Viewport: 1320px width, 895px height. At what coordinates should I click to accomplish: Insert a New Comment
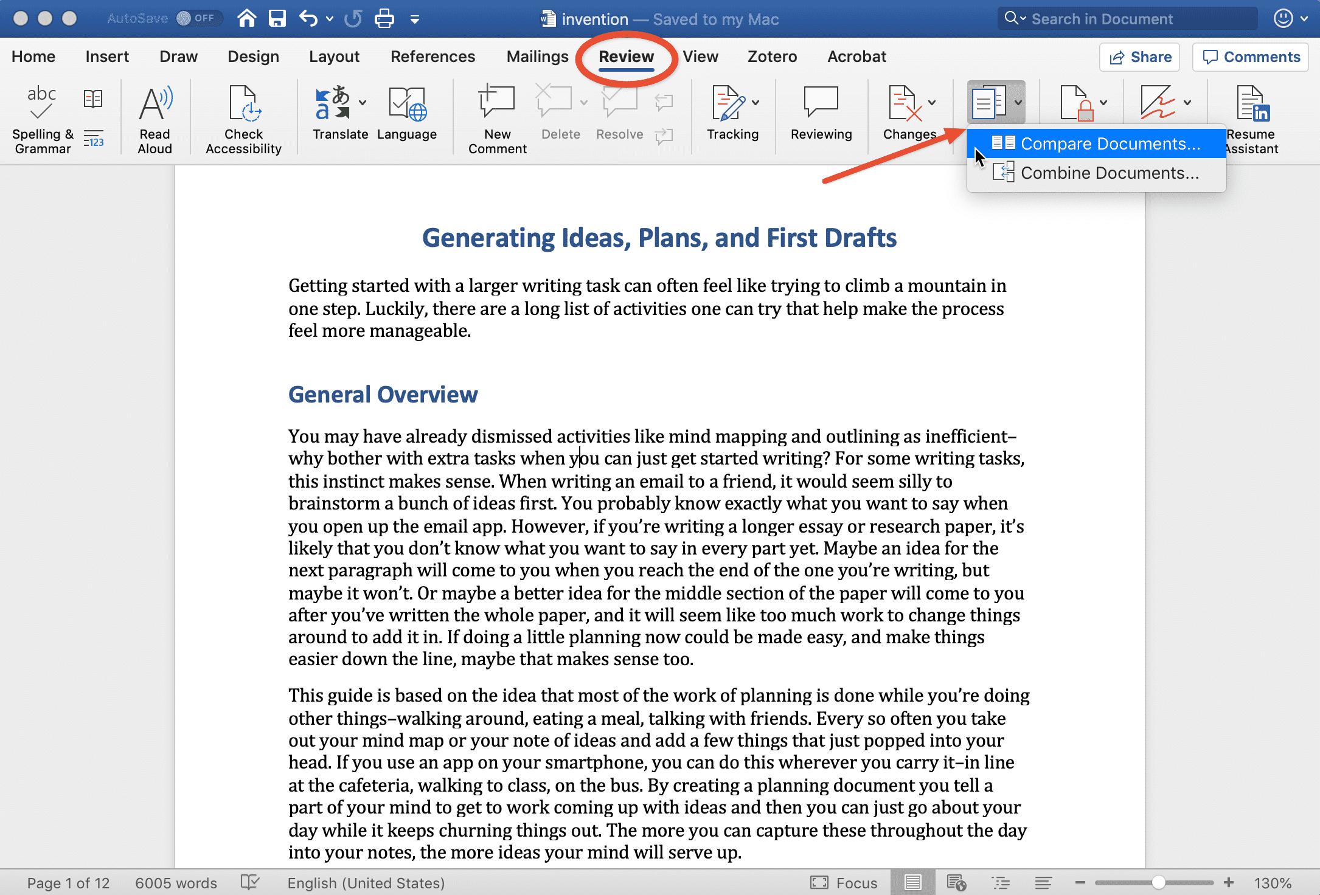coord(497,119)
